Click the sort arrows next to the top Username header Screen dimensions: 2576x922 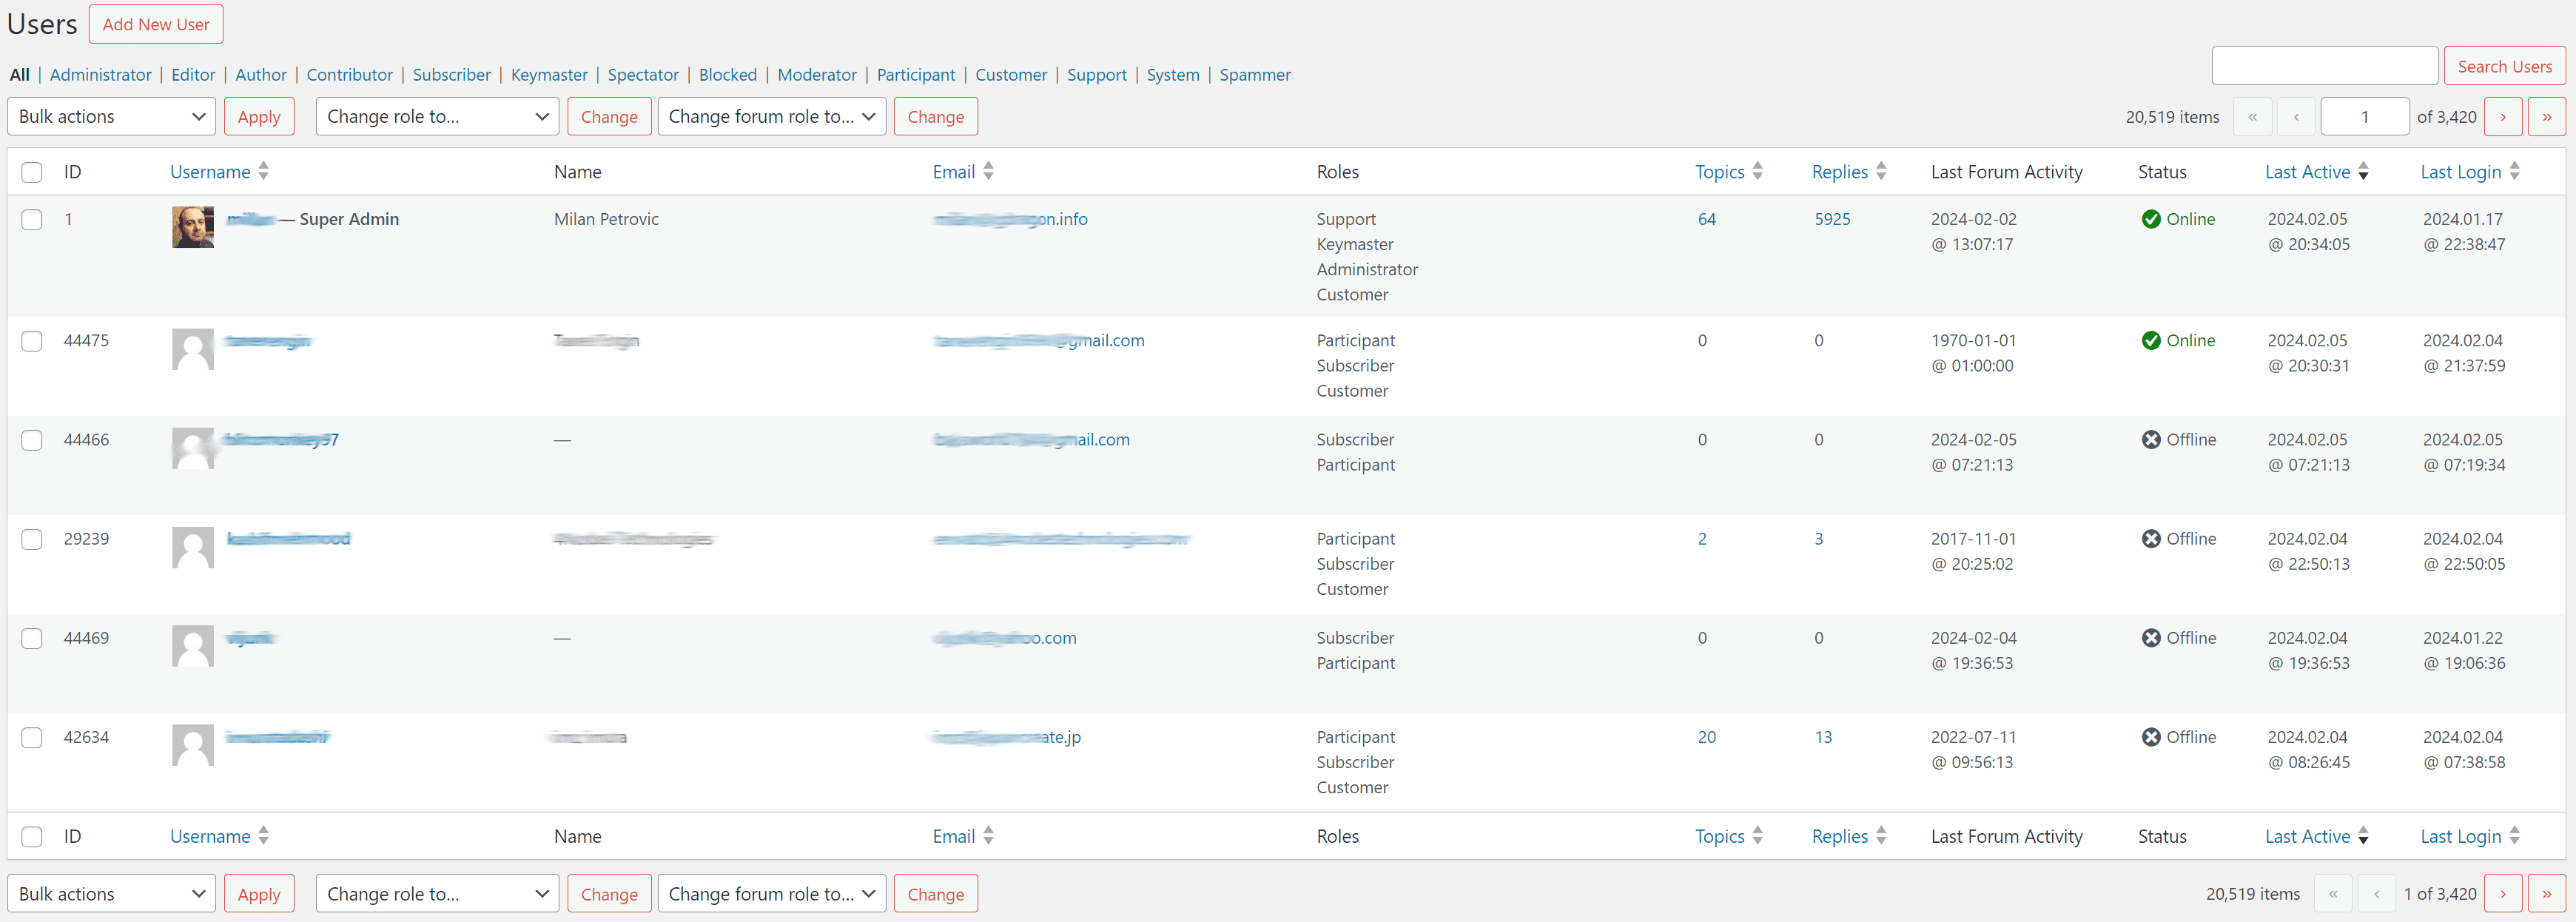tap(264, 171)
